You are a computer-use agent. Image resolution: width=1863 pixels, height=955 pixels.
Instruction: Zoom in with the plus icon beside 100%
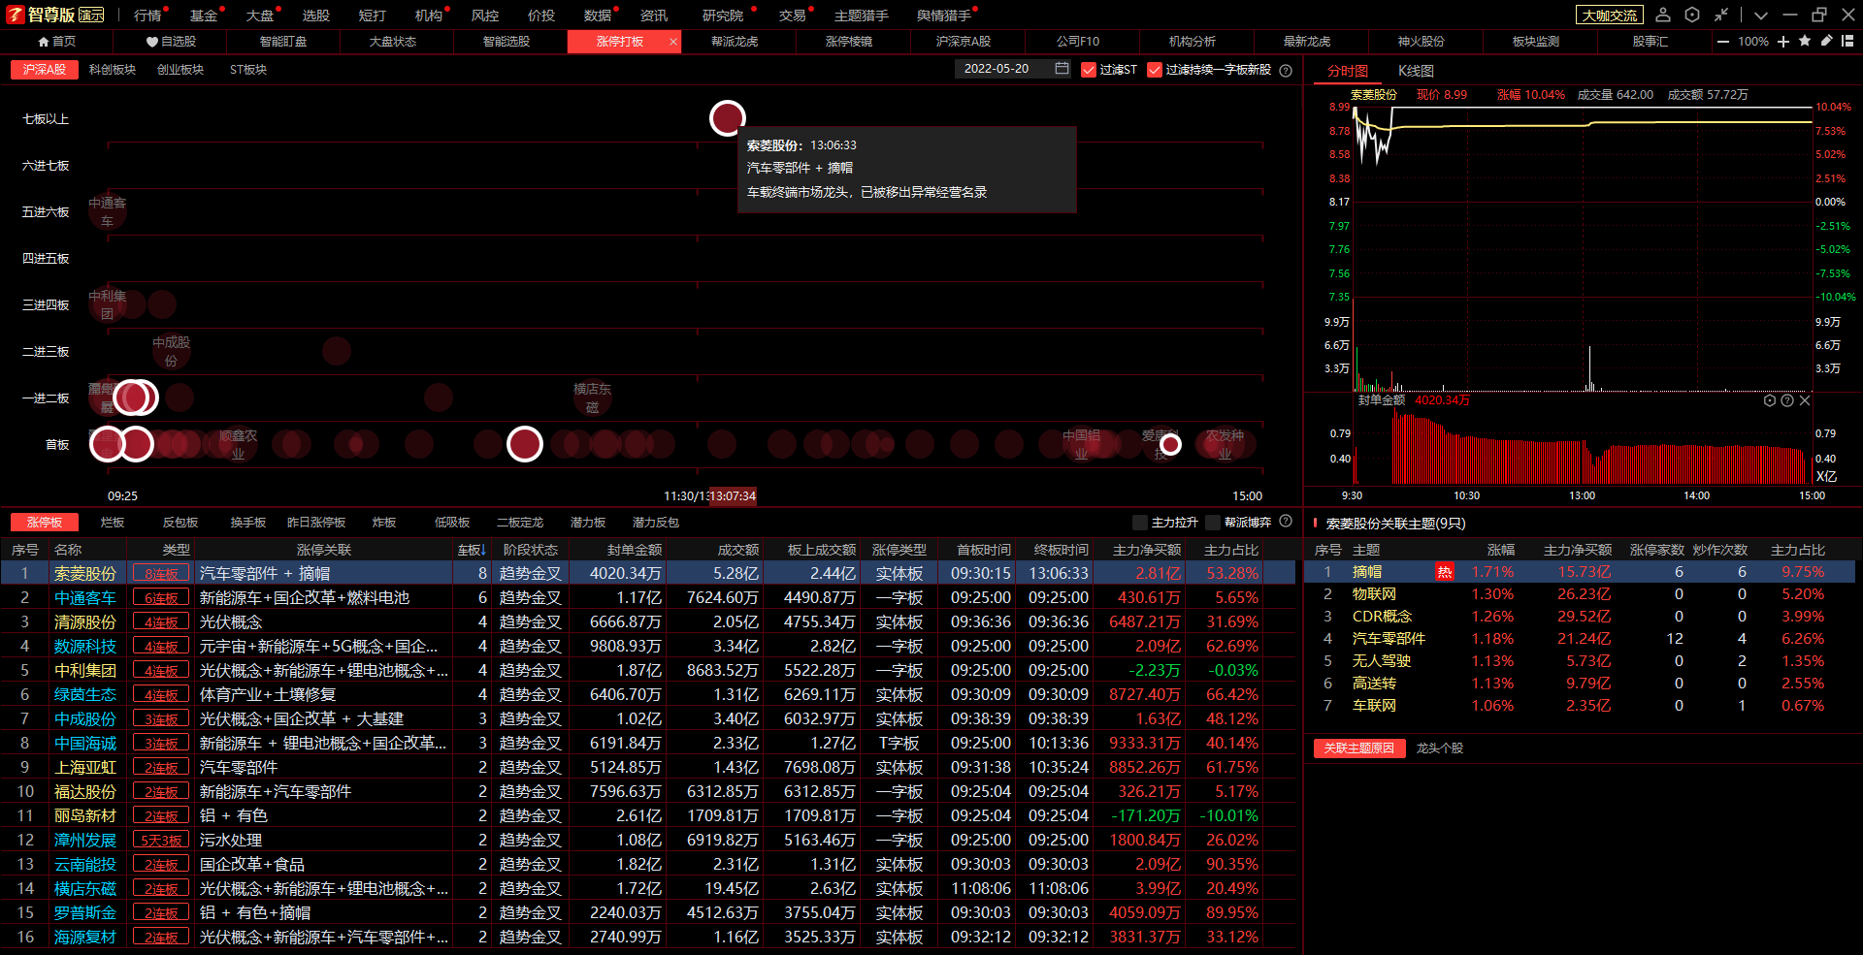[1783, 42]
